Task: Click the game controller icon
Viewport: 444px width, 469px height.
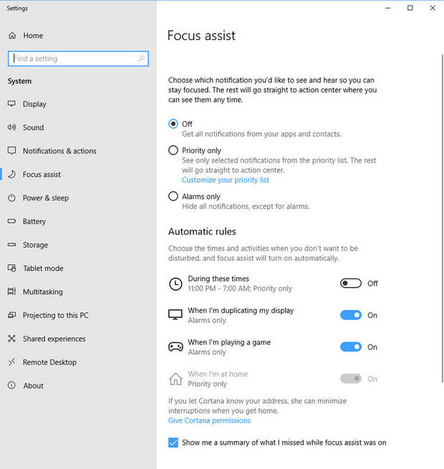Action: click(x=175, y=347)
